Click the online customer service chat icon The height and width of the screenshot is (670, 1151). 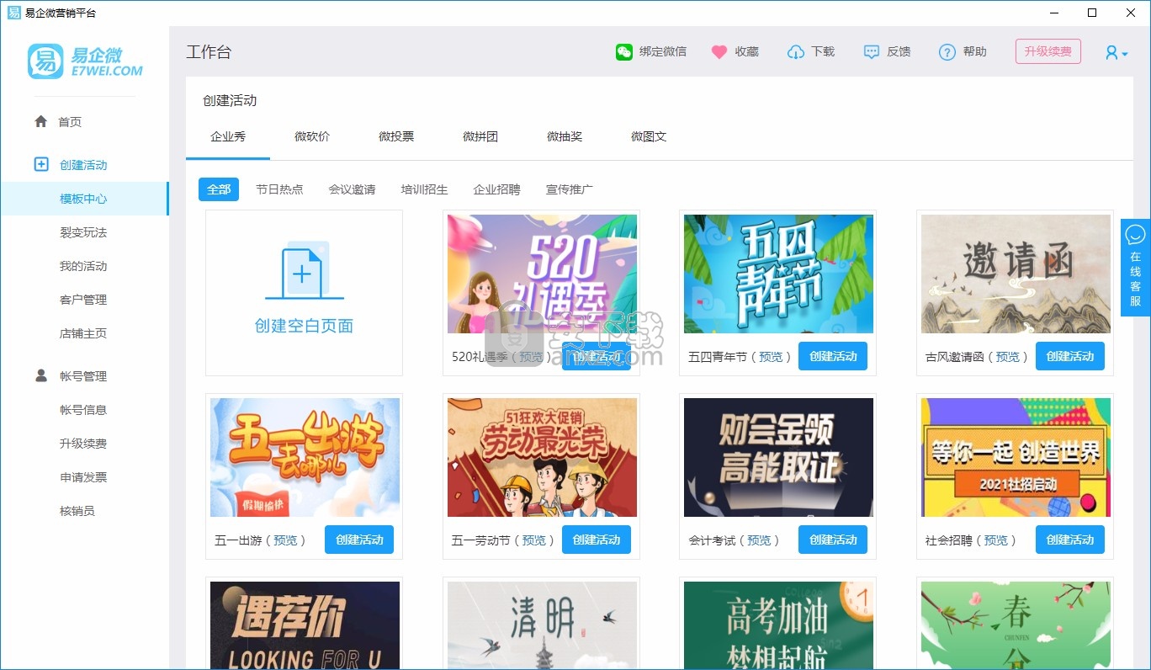click(1136, 235)
